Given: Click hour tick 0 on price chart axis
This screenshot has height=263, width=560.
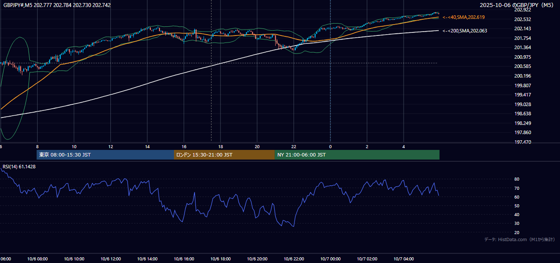Looking at the screenshot, I should [330, 147].
